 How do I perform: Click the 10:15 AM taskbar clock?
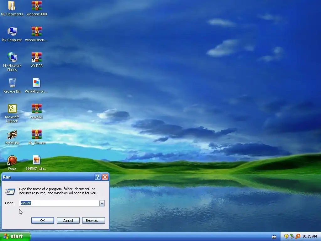[x=309, y=236]
